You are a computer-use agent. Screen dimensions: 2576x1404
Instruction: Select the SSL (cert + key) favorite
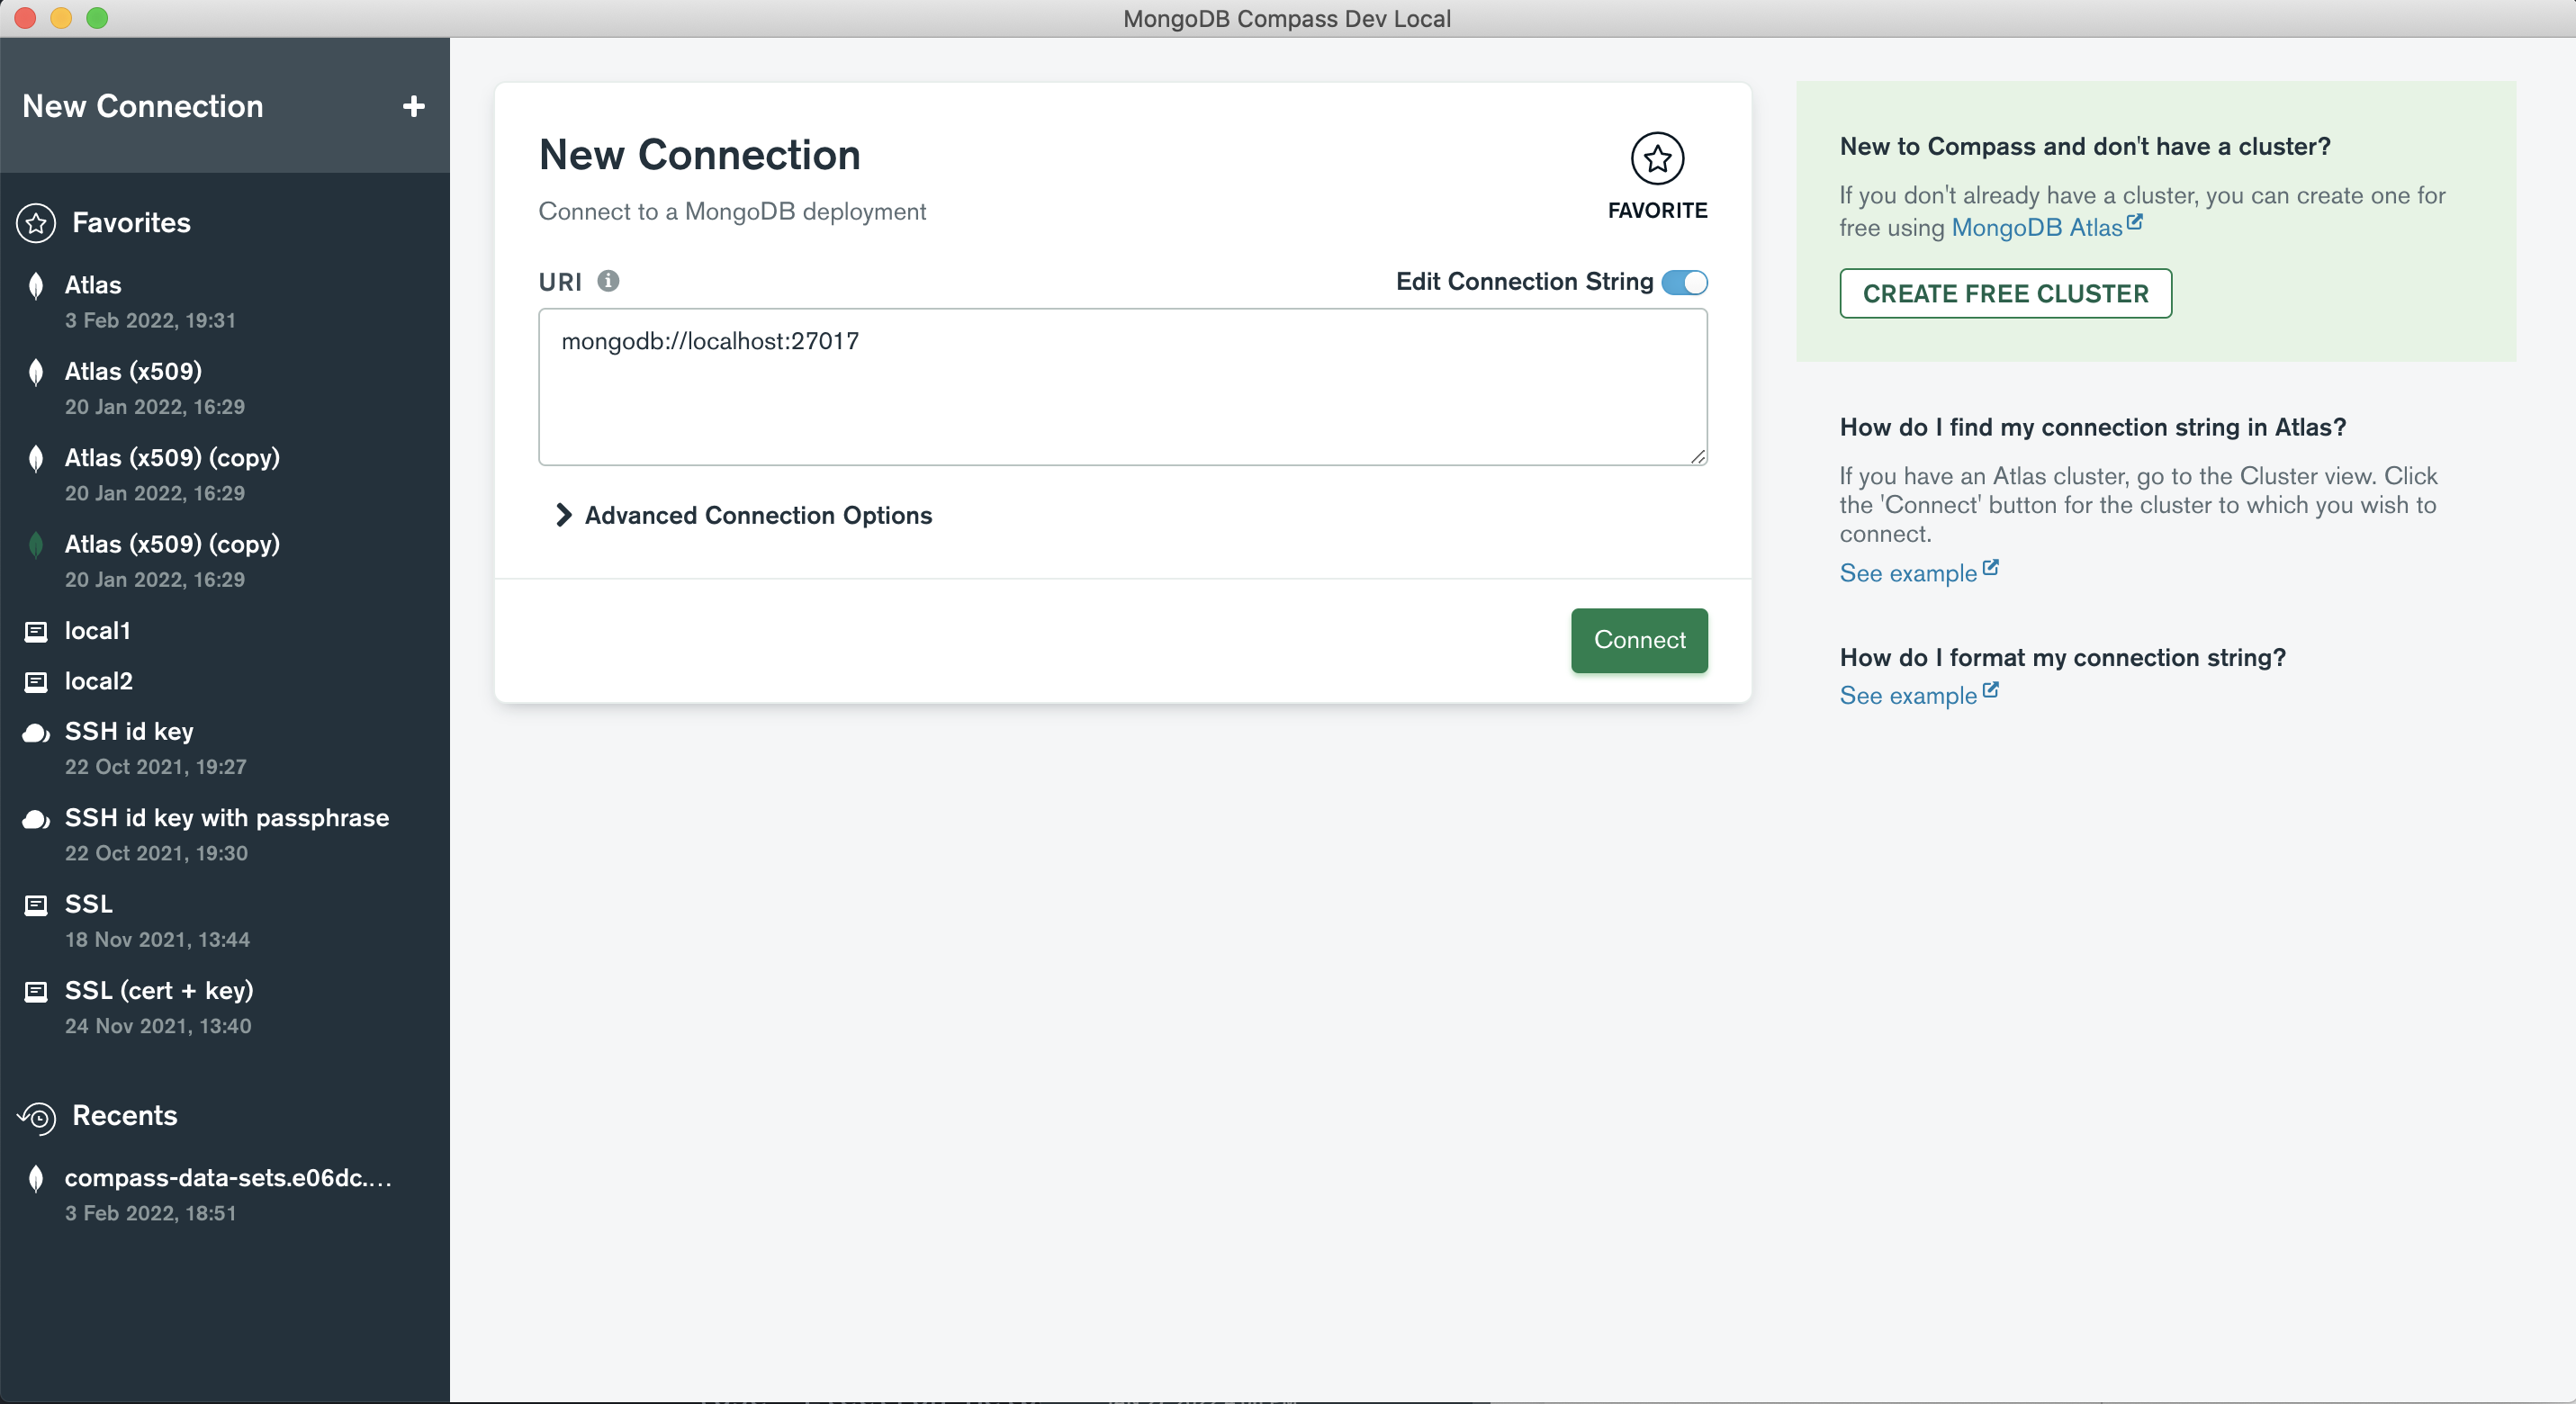point(159,990)
